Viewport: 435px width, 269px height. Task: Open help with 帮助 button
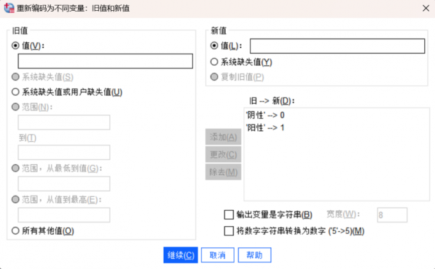coord(255,255)
